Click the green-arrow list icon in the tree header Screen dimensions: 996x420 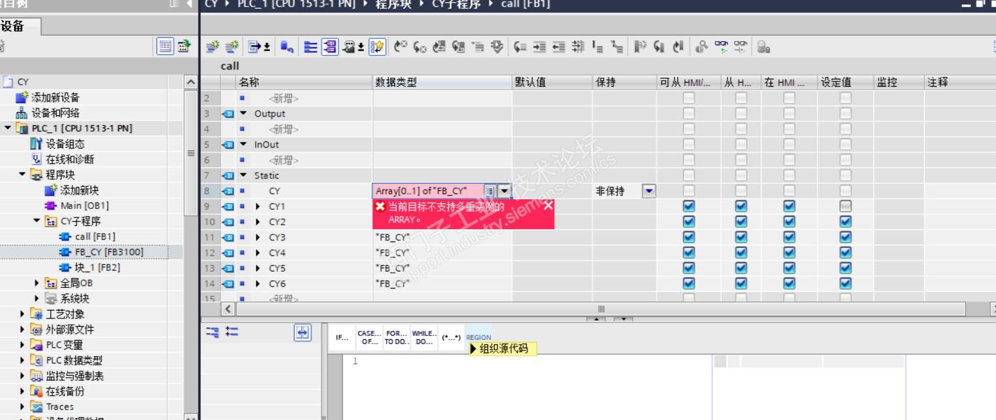coord(184,46)
